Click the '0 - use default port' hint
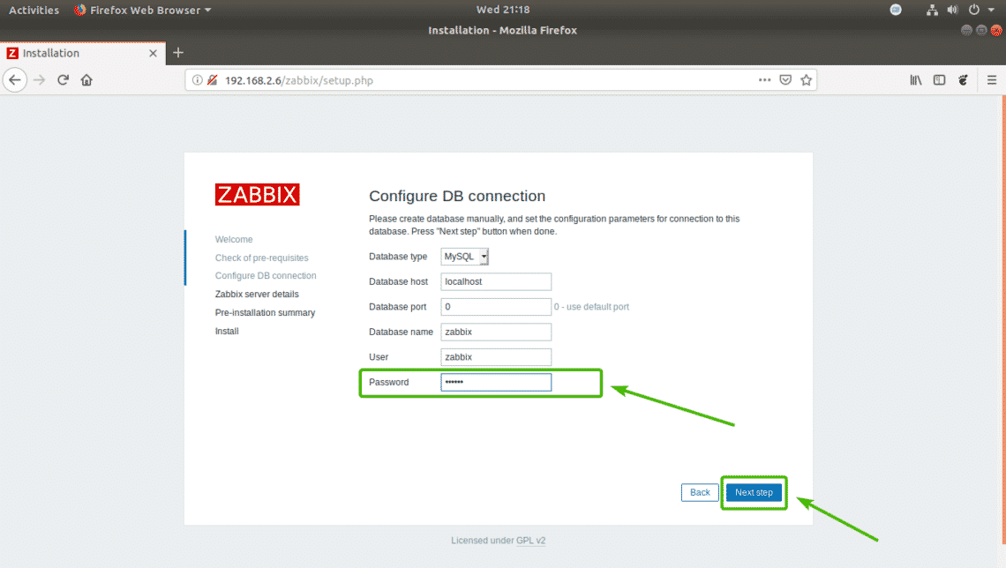Screen dimensions: 1006x568 tap(591, 307)
